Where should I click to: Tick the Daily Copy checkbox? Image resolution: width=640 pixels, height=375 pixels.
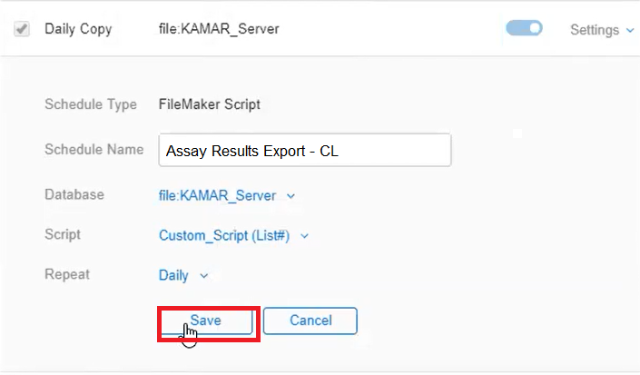pos(20,29)
